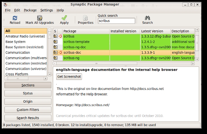Select the All category
This screenshot has width=207, height=134.
click(26, 31)
